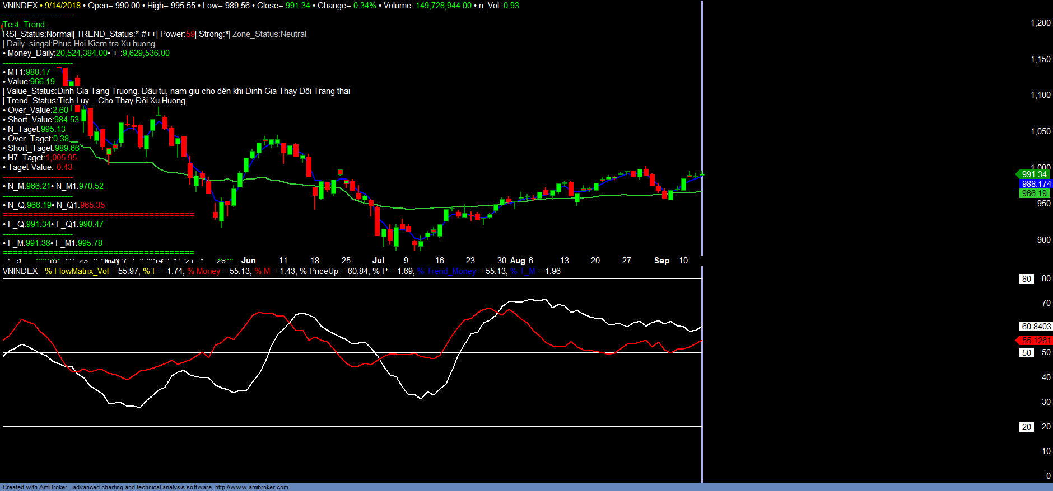Click the green 991.34 close price marker
This screenshot has height=491, width=1053.
click(1033, 174)
